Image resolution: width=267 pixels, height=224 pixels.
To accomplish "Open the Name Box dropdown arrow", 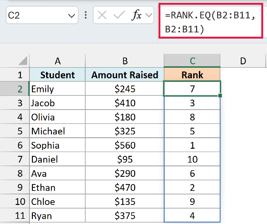I will click(x=71, y=16).
